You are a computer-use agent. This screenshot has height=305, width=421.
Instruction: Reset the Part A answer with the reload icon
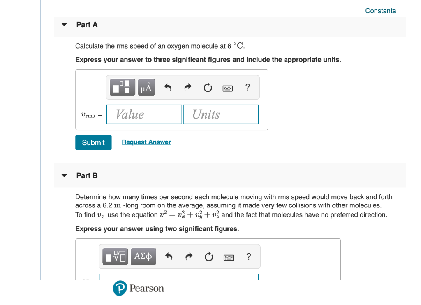pyautogui.click(x=208, y=87)
